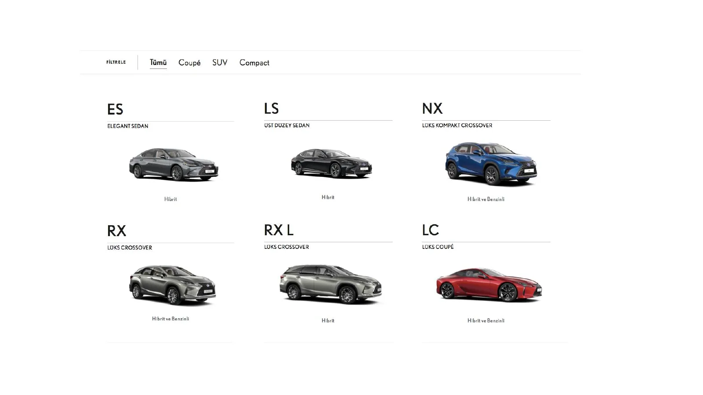703x395 pixels.
Task: Click Hibrit label under RX L car
Action: [328, 320]
